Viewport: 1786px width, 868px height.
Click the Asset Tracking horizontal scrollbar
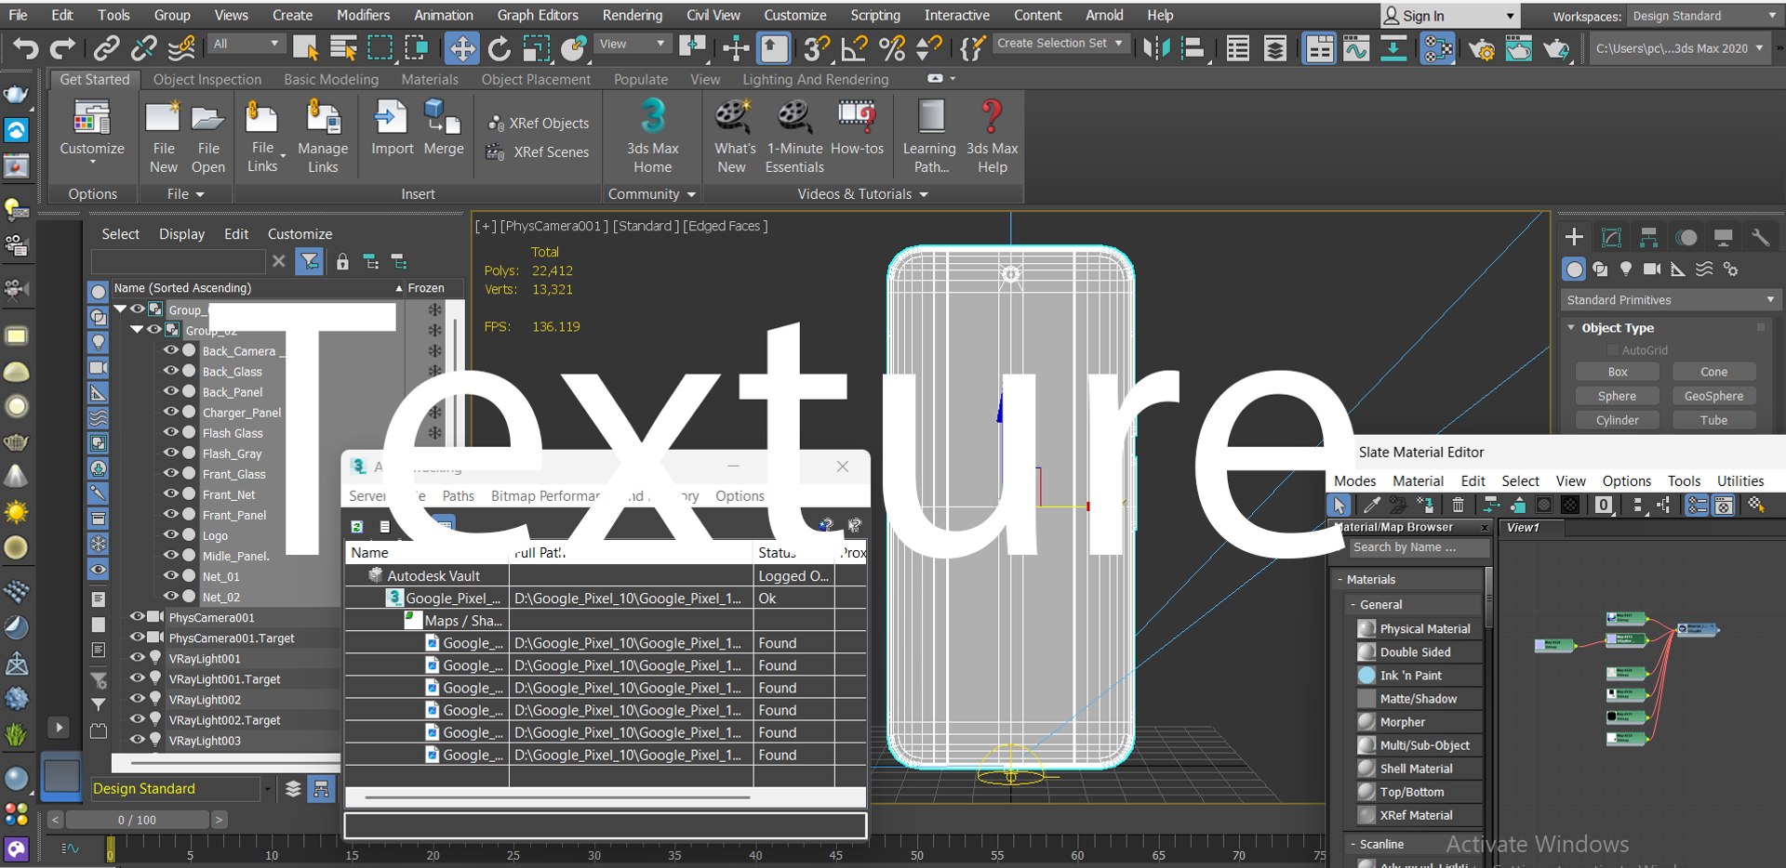(x=558, y=797)
